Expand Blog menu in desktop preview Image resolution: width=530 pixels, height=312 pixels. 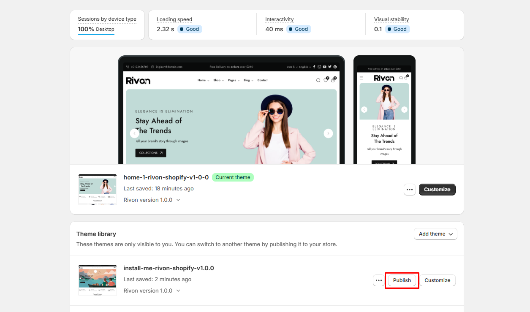[x=248, y=80]
